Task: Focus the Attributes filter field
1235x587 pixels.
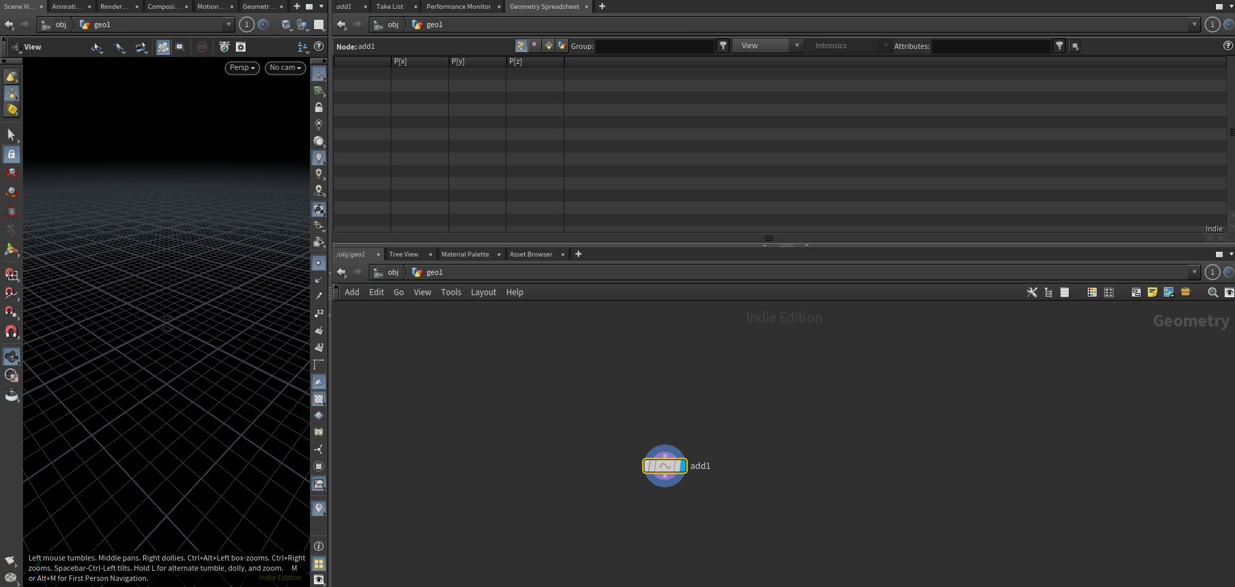Action: pos(991,46)
